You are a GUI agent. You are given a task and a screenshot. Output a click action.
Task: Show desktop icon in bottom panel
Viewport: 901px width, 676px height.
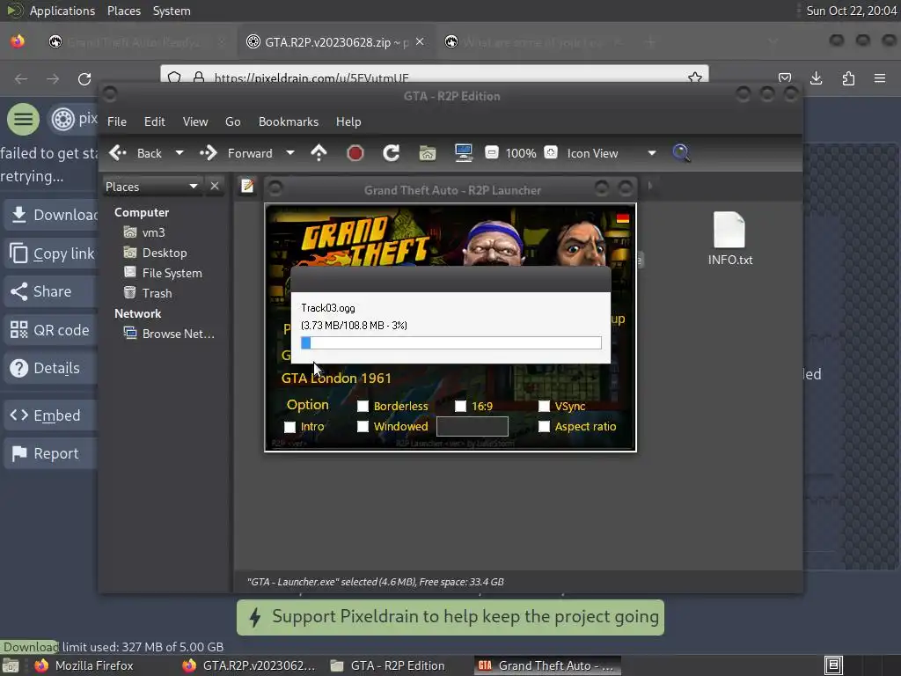(11, 666)
